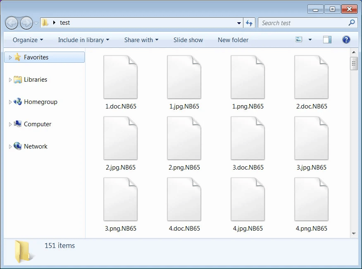Click the Slide show button
The width and height of the screenshot is (362, 269).
(188, 40)
